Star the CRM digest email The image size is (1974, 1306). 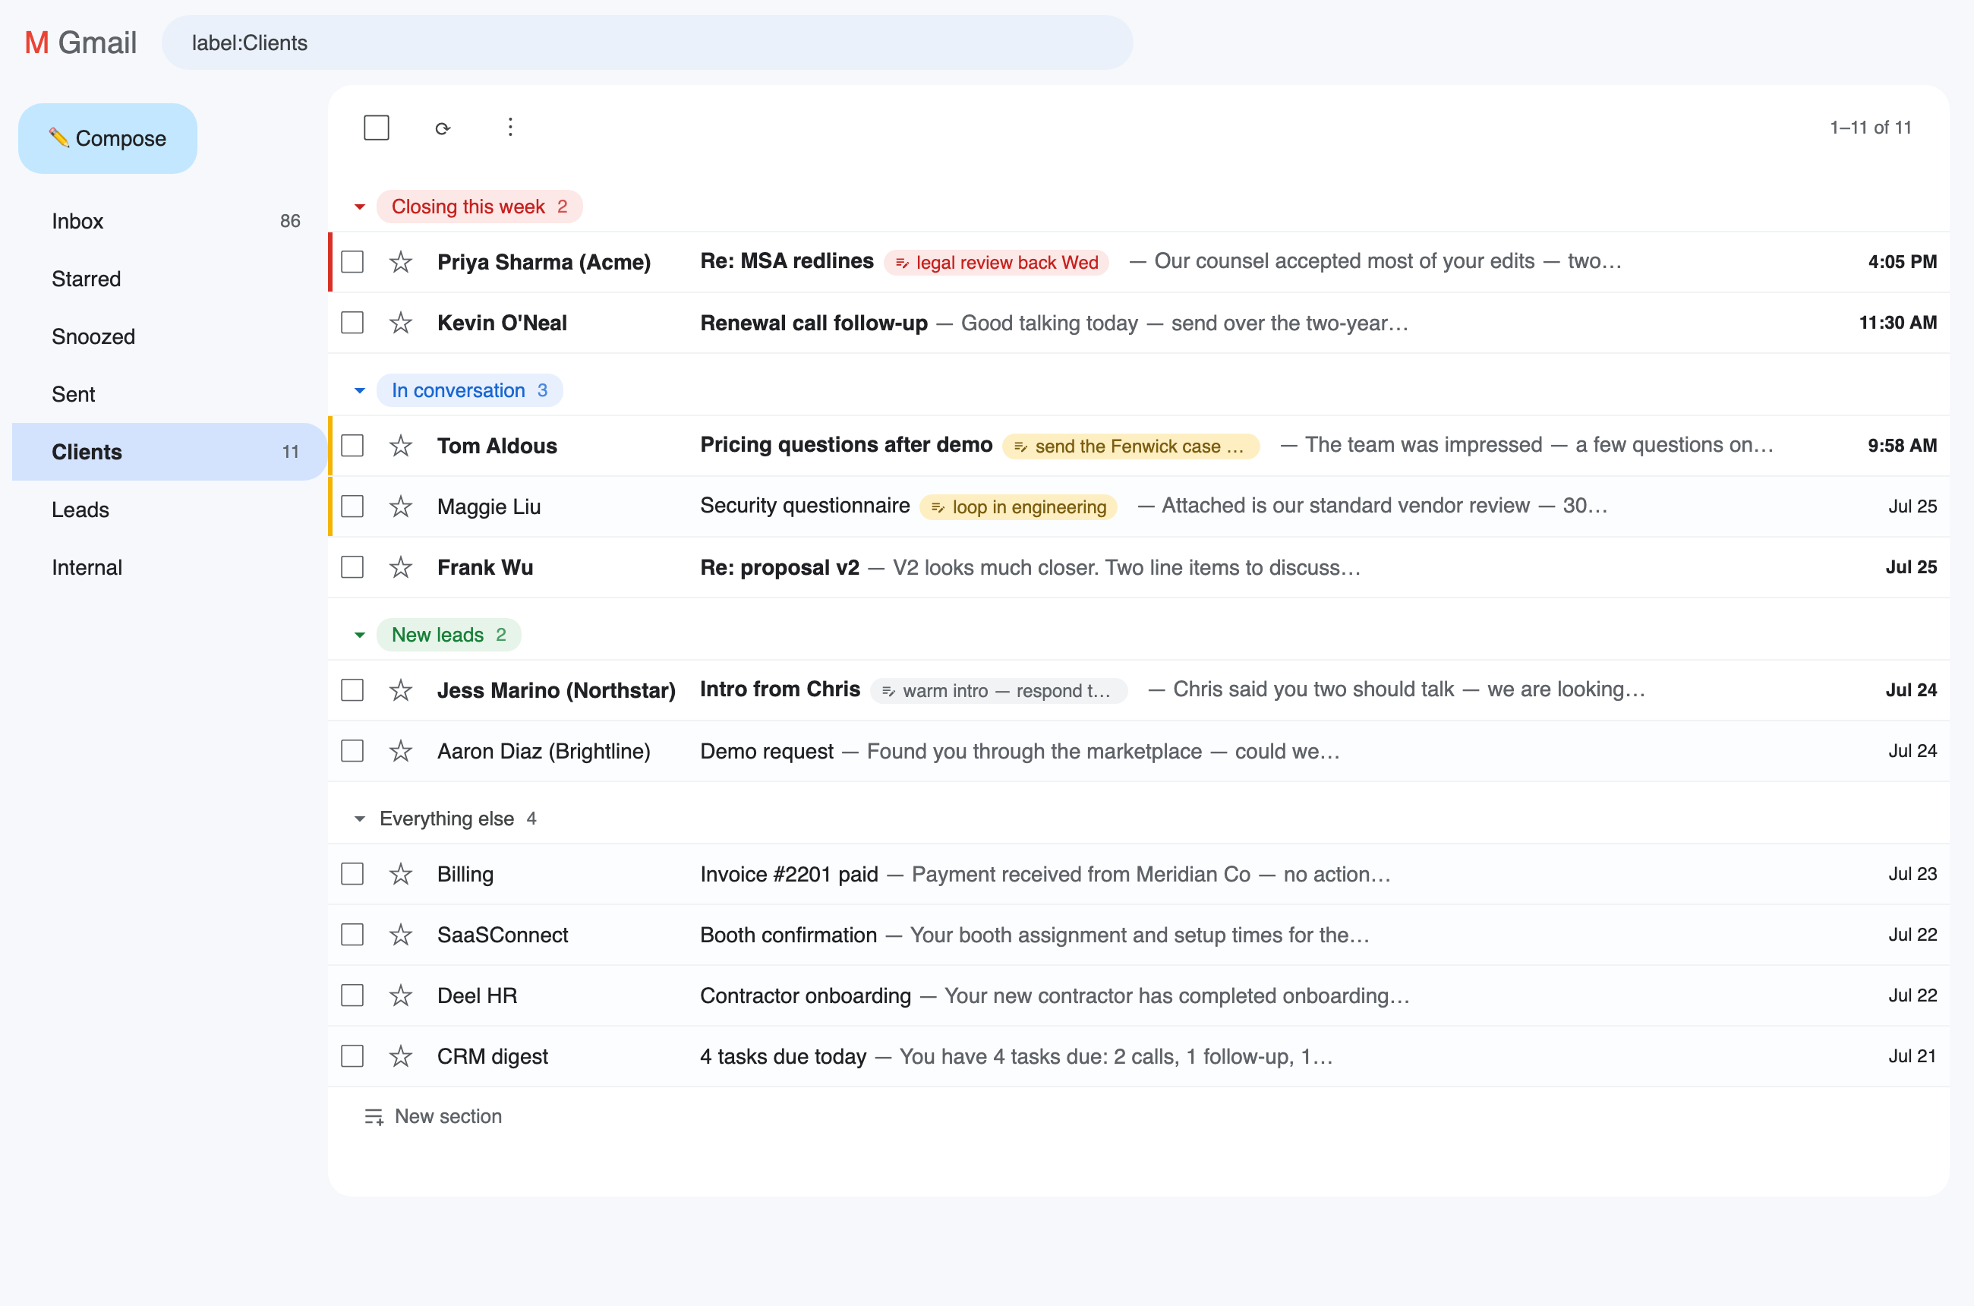(401, 1057)
